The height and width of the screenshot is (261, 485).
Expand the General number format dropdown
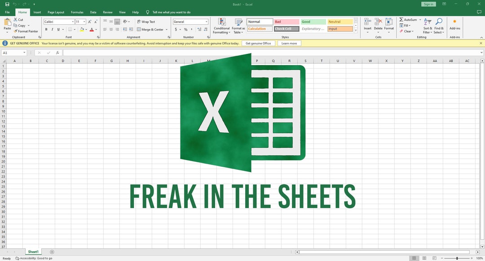click(206, 22)
